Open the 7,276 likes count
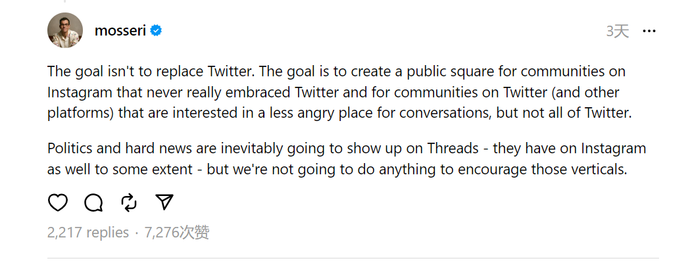Screen dimensions: 692x269 [176, 232]
